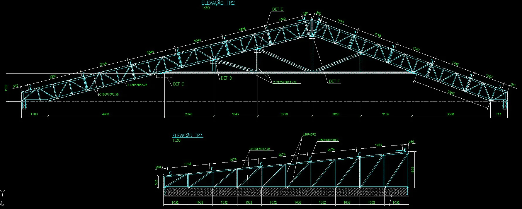Select the 2 C125X50X17X2 profile annotation

[285, 82]
